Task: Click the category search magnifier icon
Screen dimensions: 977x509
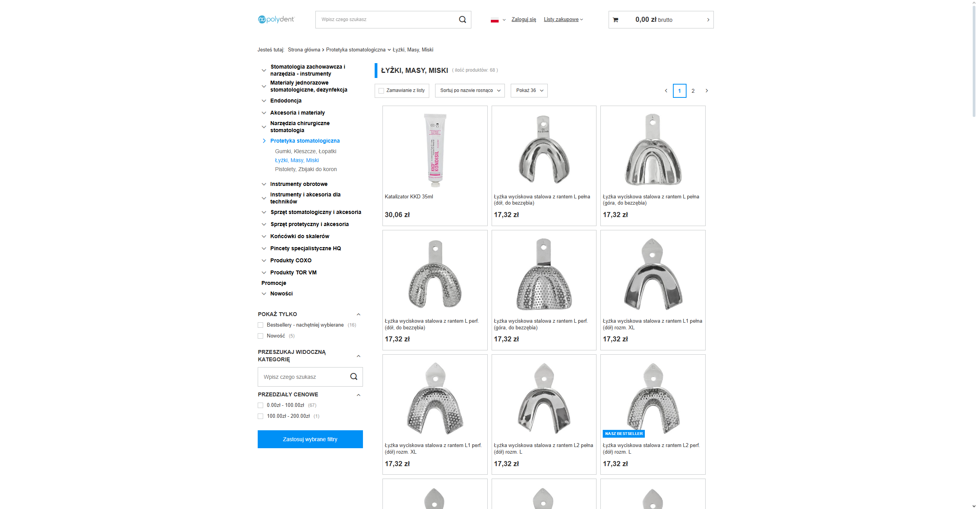Action: 354,376
